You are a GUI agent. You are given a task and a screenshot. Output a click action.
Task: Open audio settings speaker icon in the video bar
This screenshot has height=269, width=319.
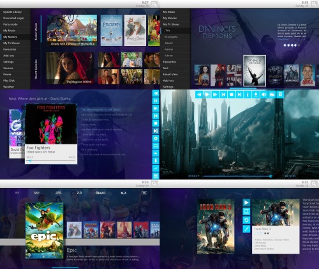coord(263,95)
